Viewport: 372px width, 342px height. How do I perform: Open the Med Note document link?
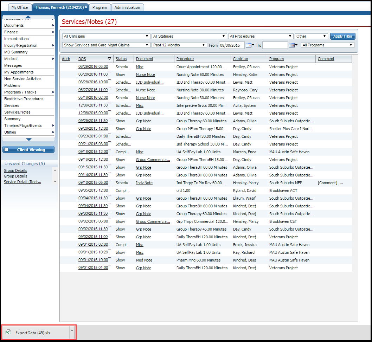pos(144,260)
